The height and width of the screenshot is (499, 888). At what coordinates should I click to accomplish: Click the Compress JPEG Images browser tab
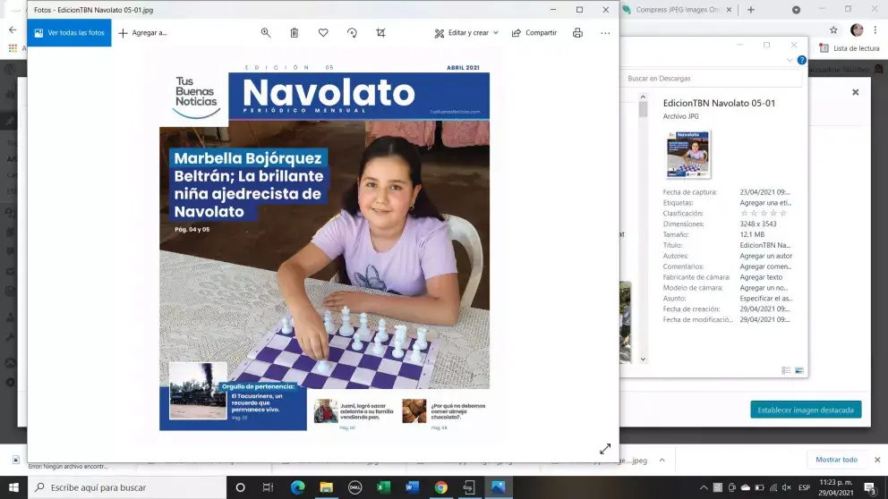pyautogui.click(x=677, y=10)
